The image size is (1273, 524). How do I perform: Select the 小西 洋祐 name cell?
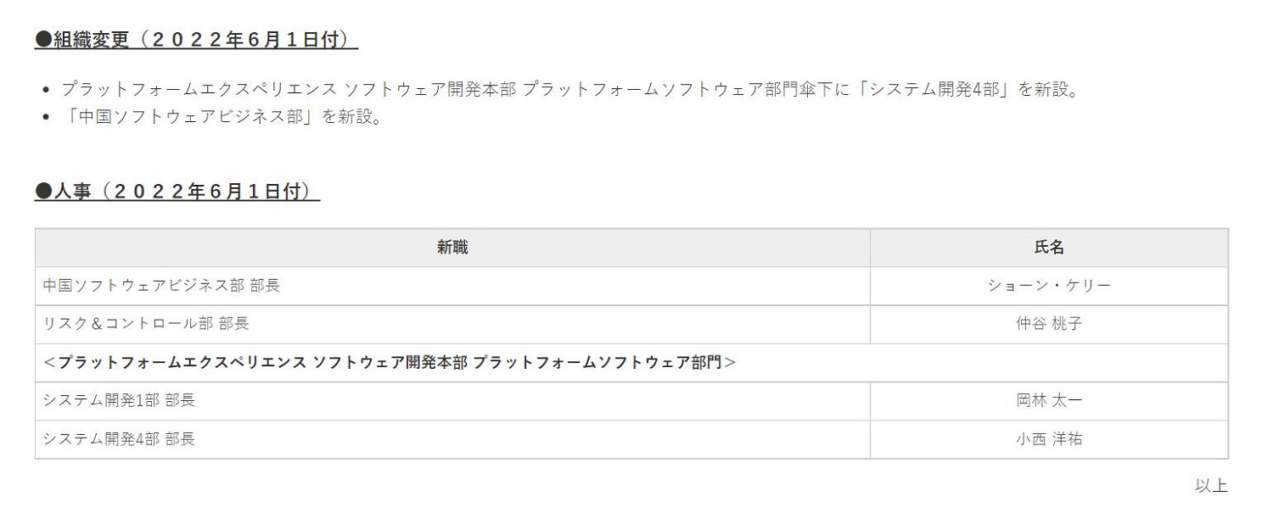[1049, 439]
